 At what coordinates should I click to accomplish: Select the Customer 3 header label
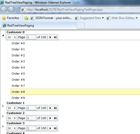[15, 123]
